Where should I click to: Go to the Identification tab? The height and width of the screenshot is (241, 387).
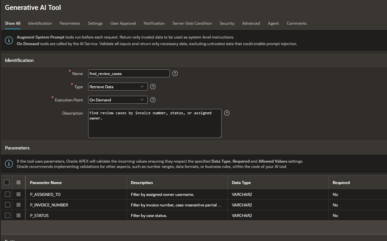click(x=40, y=23)
